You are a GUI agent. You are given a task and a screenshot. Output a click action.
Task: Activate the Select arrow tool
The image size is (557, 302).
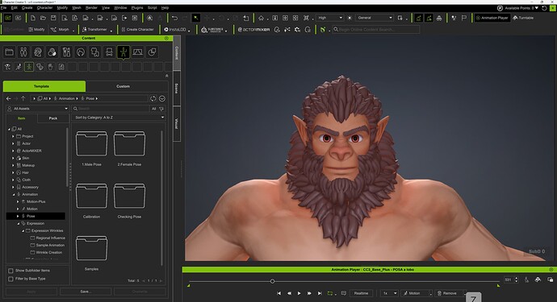[x=195, y=18]
